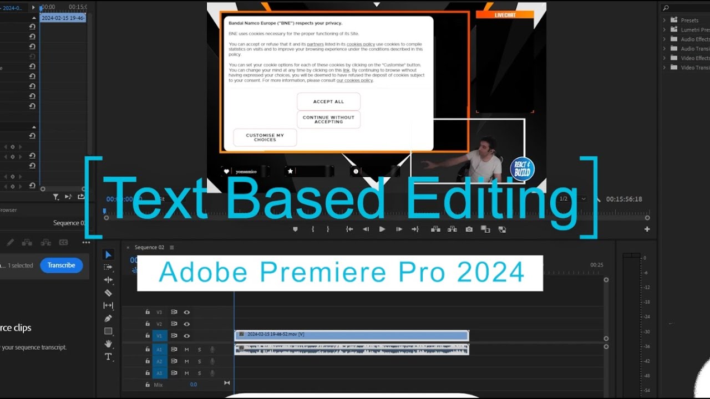Go to Out point in Program monitor

coord(415,229)
